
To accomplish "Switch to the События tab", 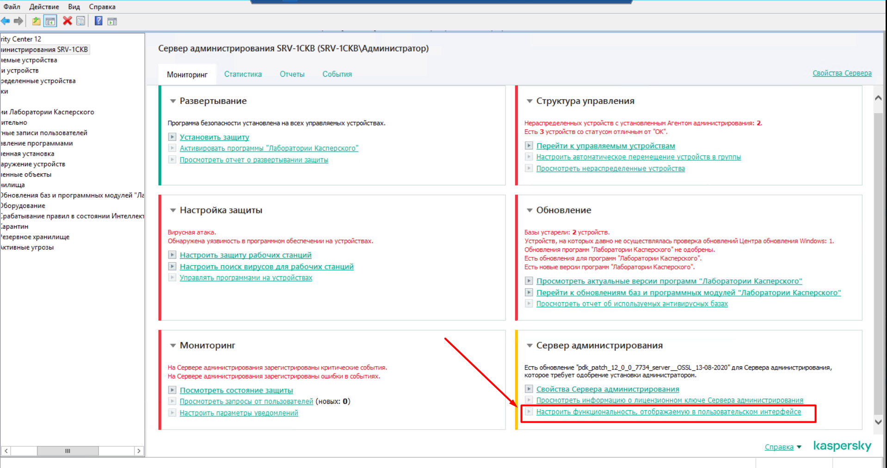I will (337, 74).
